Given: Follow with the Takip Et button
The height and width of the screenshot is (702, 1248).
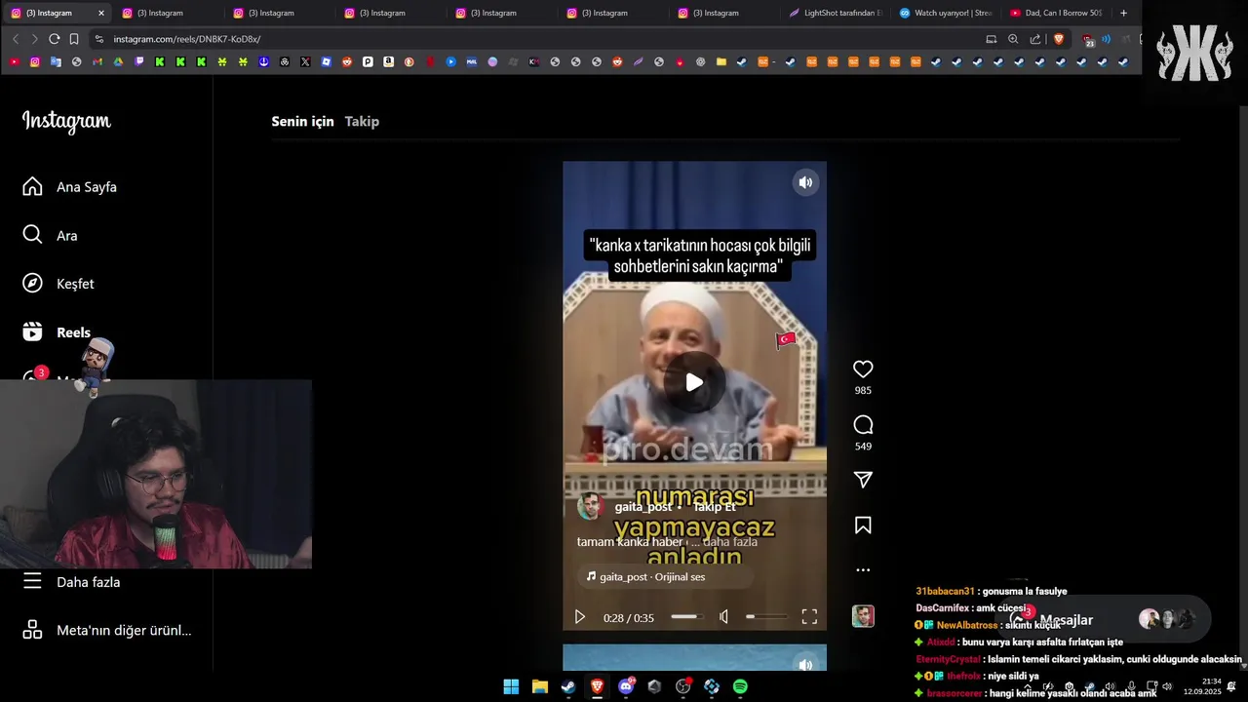Looking at the screenshot, I should [715, 507].
